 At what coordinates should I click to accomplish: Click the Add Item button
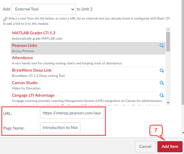coord(170,147)
